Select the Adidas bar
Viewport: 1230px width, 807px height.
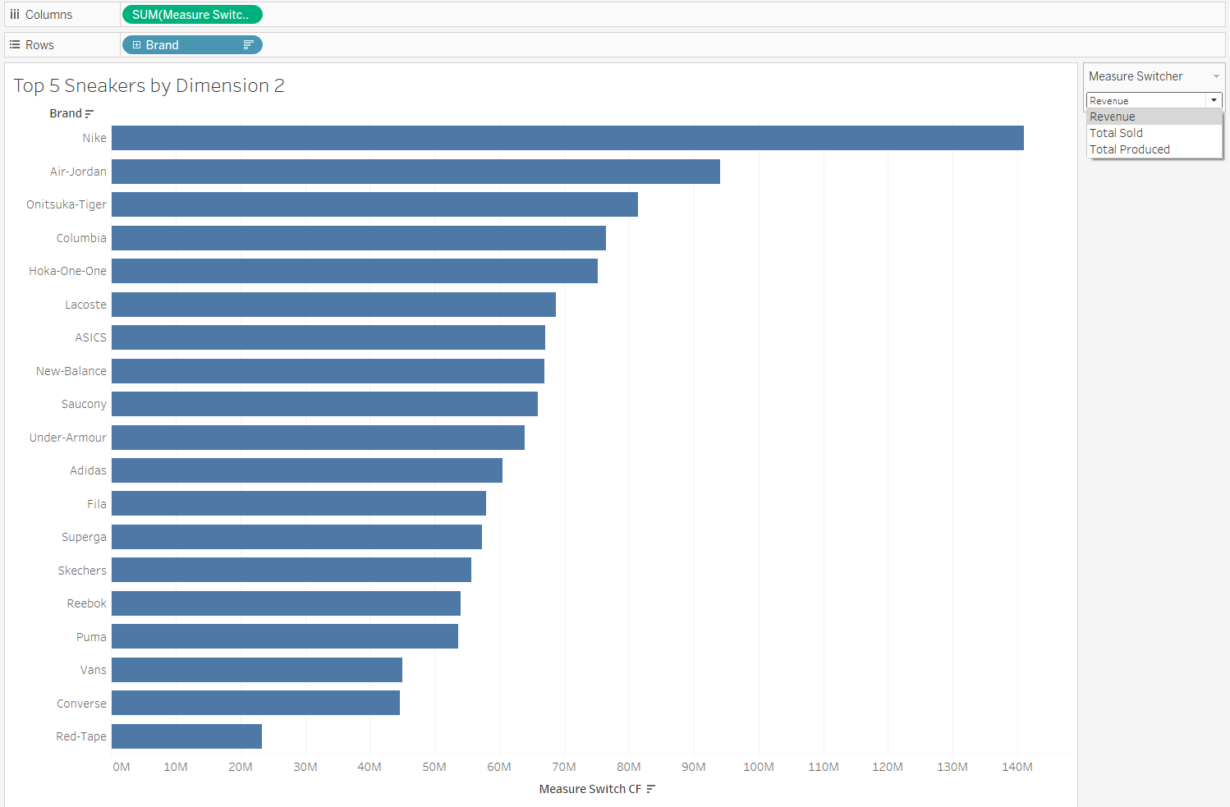pos(307,470)
